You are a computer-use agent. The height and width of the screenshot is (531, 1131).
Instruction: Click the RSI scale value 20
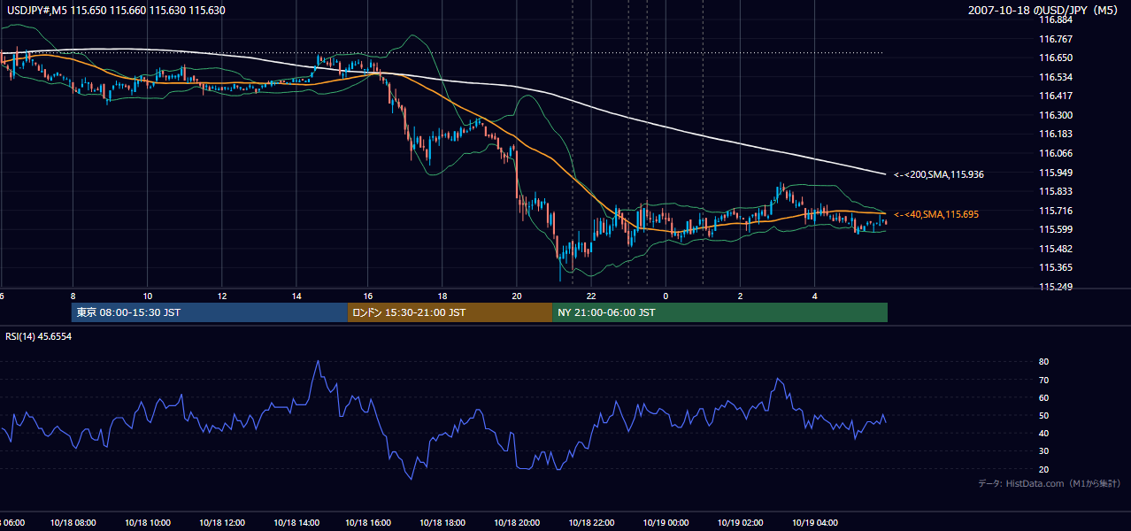[1044, 469]
